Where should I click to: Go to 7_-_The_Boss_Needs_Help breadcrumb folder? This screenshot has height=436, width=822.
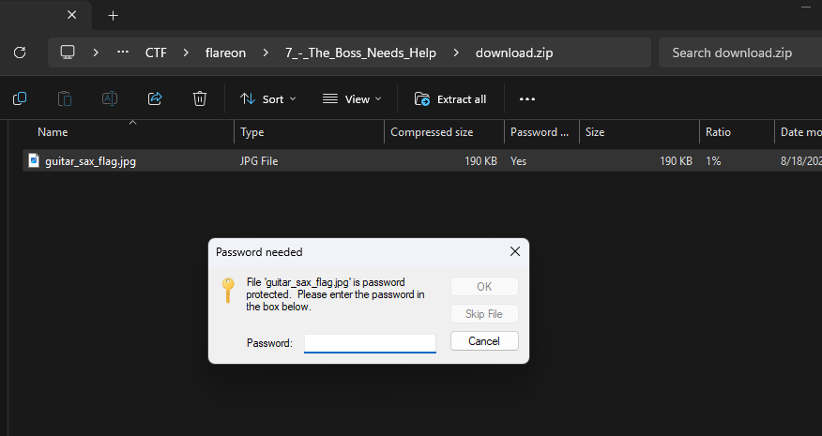coord(360,53)
